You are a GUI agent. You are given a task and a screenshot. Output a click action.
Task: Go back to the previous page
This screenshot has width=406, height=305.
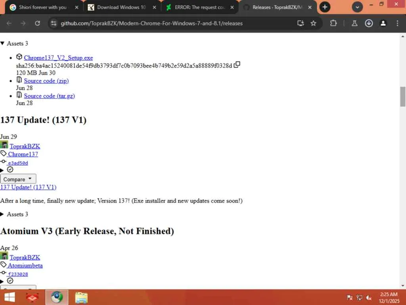[9, 23]
